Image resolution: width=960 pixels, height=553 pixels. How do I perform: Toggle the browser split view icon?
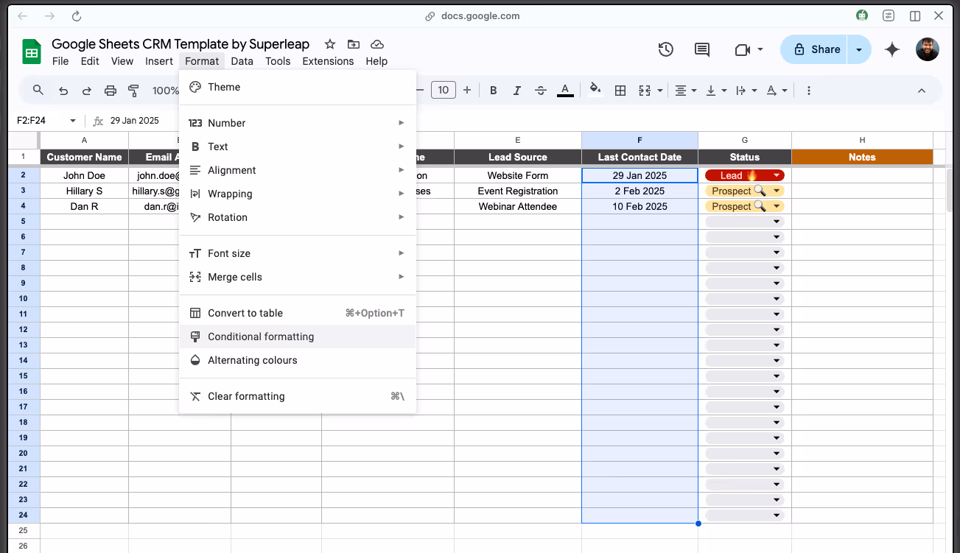[x=915, y=15]
